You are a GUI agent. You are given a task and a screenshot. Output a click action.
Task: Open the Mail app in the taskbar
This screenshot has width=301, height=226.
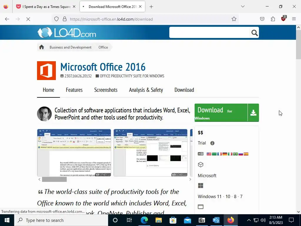(187, 220)
